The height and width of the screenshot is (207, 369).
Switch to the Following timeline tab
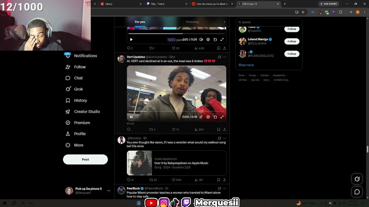192,22
